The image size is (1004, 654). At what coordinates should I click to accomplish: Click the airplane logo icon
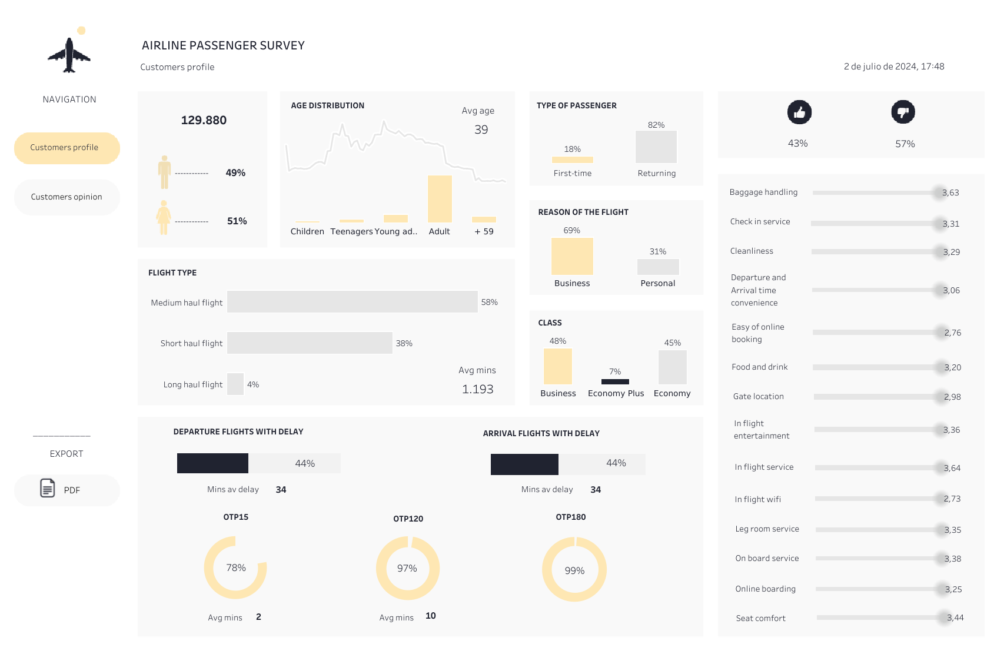click(69, 55)
